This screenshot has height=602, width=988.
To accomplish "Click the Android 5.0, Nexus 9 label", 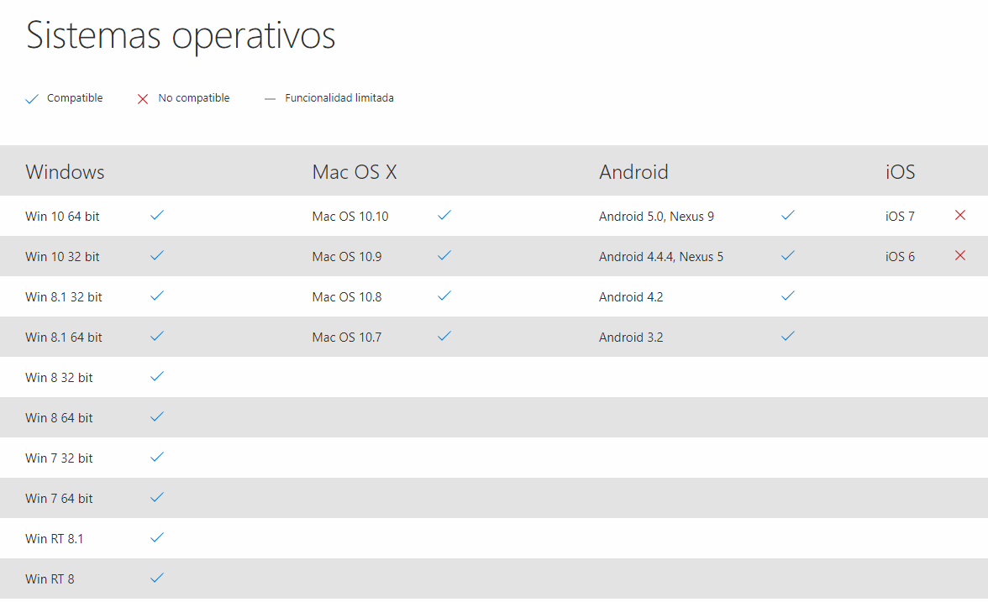I will click(657, 217).
